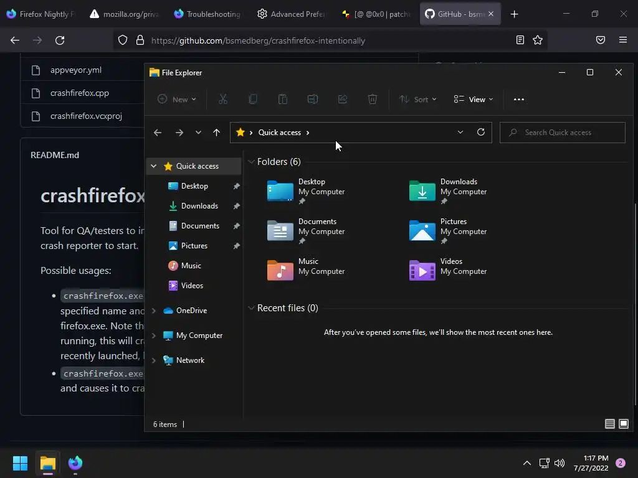The image size is (638, 478).
Task: Open the volume control in system tray
Action: click(559, 462)
